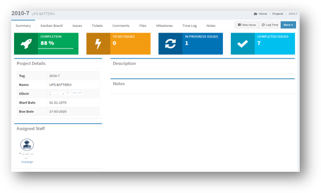Open the Tickets tab

[97, 26]
